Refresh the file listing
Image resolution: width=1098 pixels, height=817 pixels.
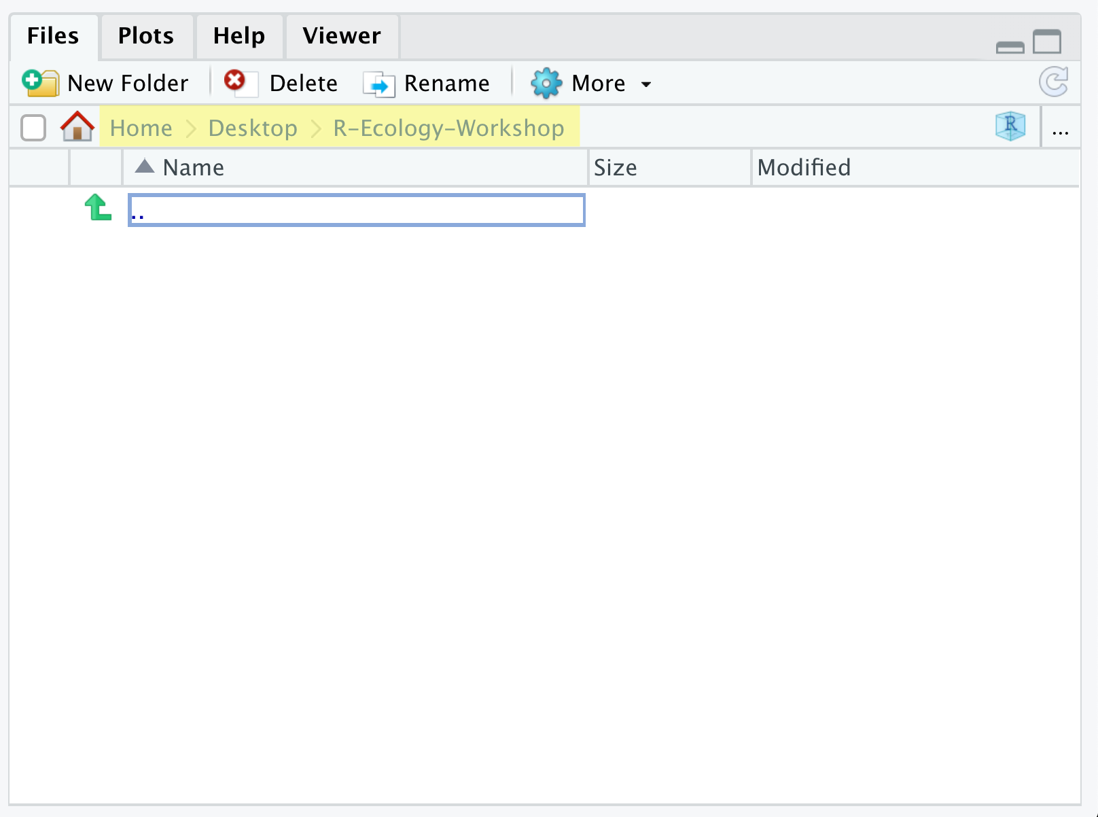pyautogui.click(x=1054, y=82)
